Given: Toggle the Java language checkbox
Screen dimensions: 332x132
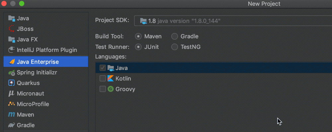Looking at the screenshot, I should click(103, 68).
